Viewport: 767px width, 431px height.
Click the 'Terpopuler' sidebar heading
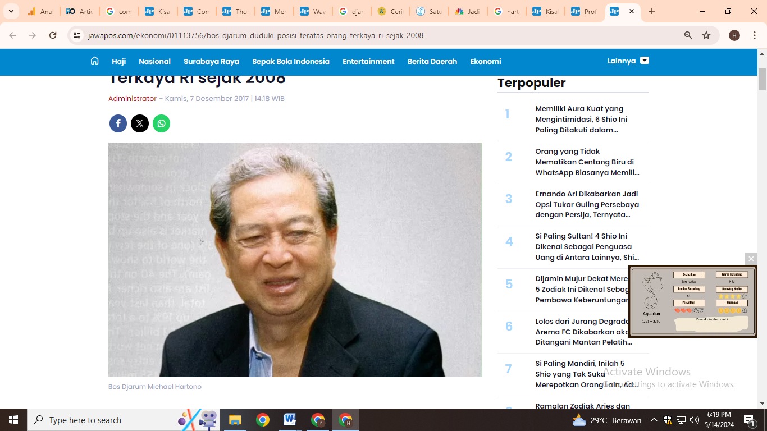531,82
